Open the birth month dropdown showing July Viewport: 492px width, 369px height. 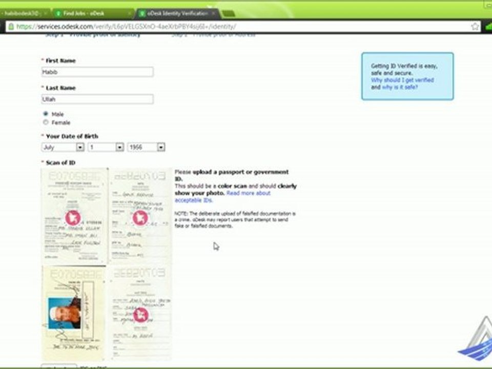(63, 147)
